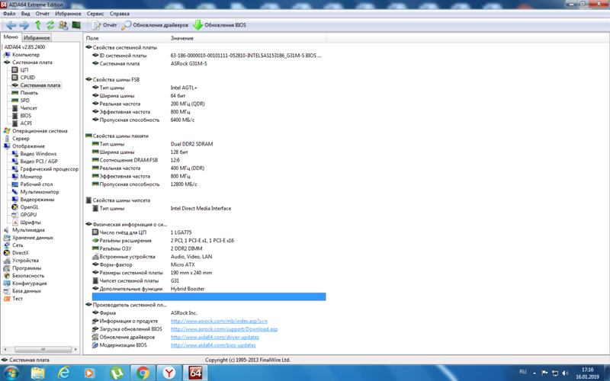Open the Файл menu
610x381 pixels.
click(x=9, y=14)
